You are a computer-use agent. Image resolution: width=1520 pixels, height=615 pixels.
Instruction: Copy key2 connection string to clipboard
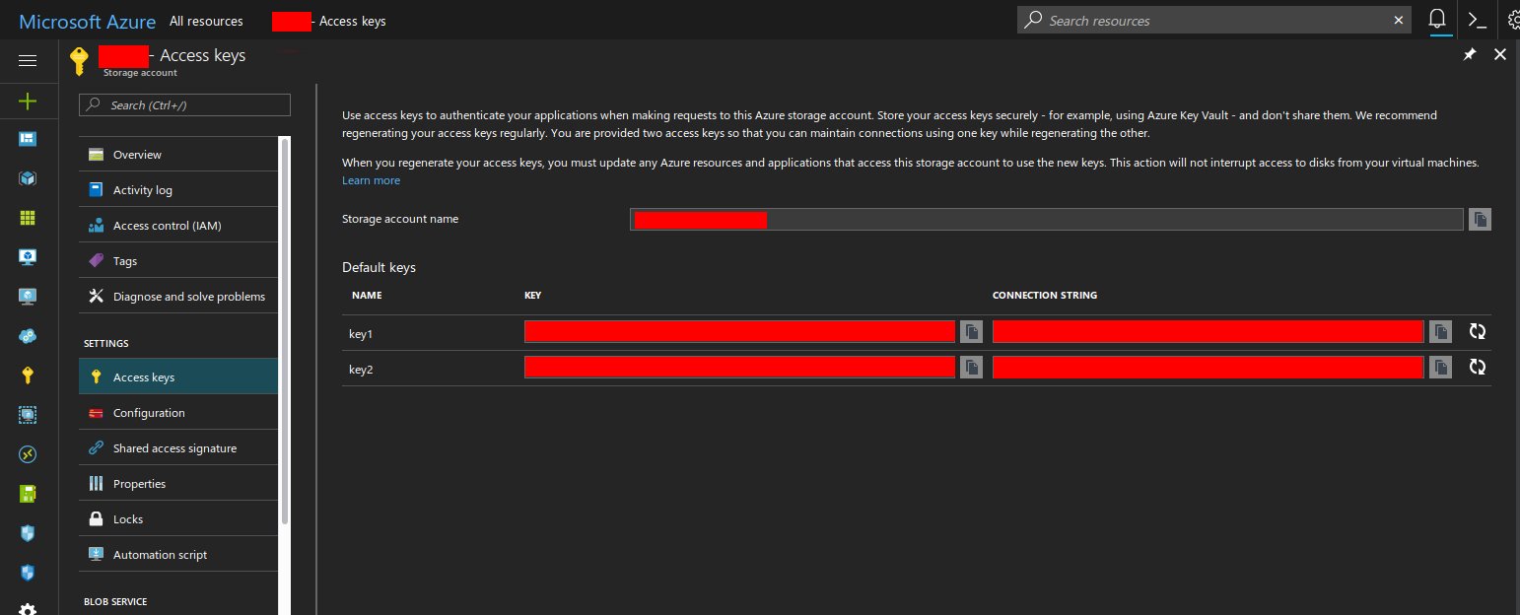[1440, 367]
